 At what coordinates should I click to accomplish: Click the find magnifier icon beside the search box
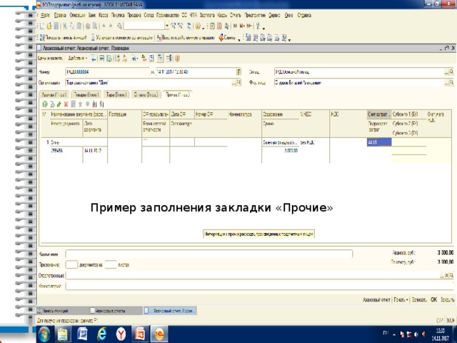[x=119, y=26]
